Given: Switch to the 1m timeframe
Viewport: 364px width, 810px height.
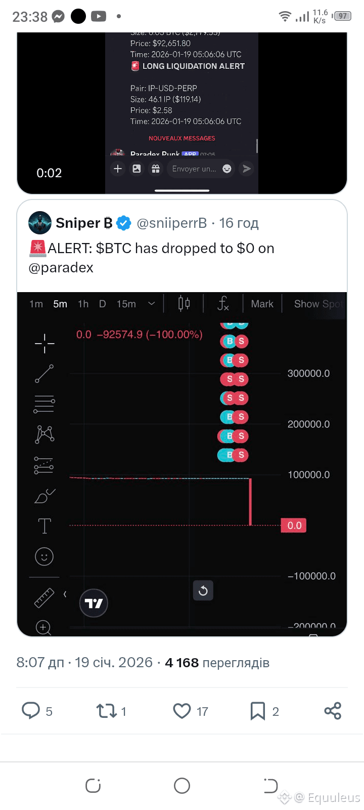Looking at the screenshot, I should (36, 304).
